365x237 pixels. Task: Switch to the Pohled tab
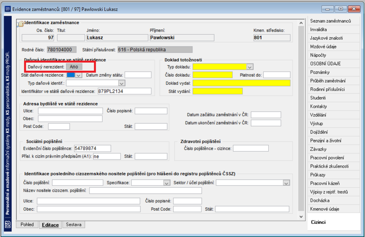pyautogui.click(x=27, y=224)
